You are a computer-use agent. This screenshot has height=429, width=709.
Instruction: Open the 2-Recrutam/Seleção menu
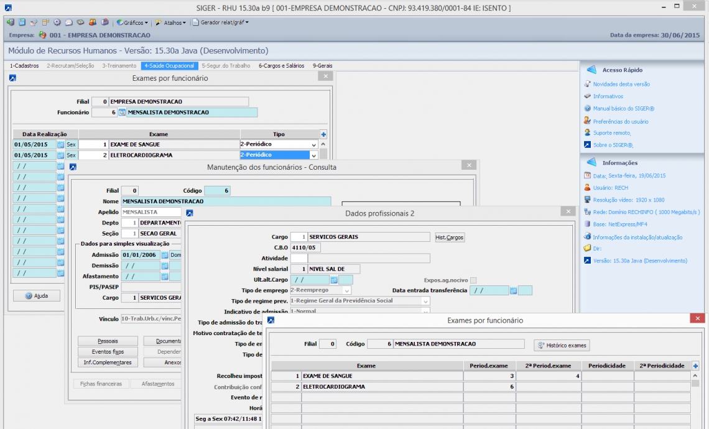click(70, 65)
